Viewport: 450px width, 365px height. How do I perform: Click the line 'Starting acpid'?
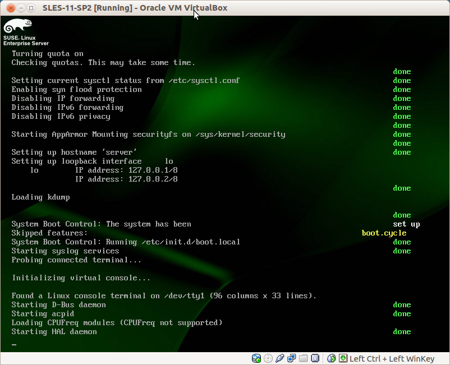43,313
